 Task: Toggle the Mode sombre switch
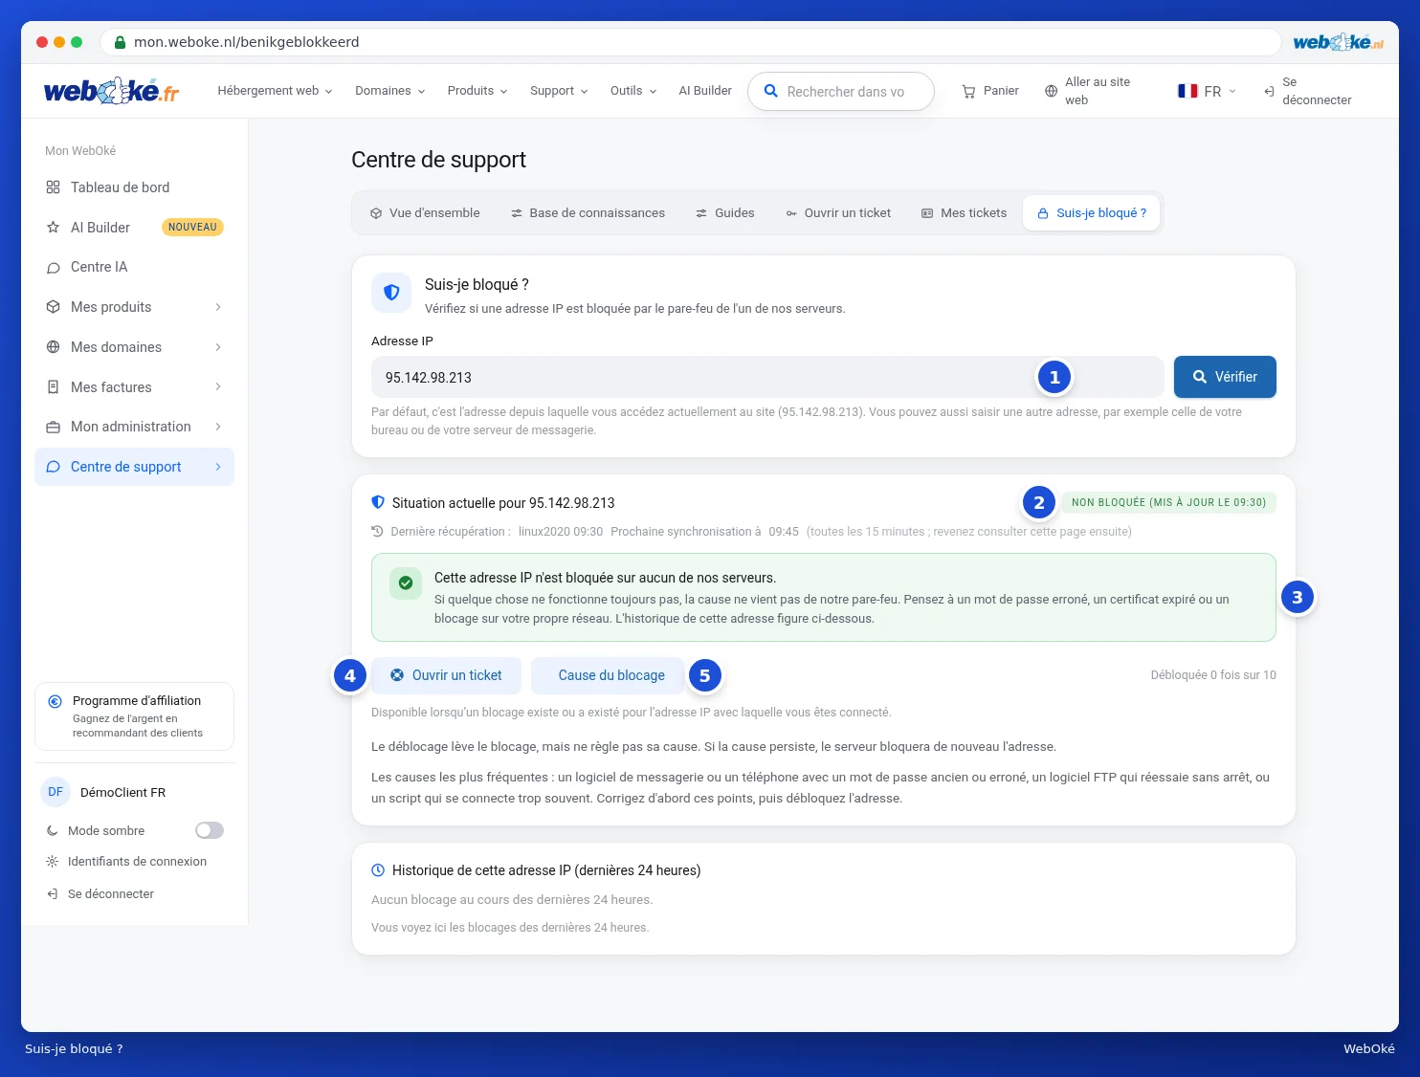pos(210,830)
